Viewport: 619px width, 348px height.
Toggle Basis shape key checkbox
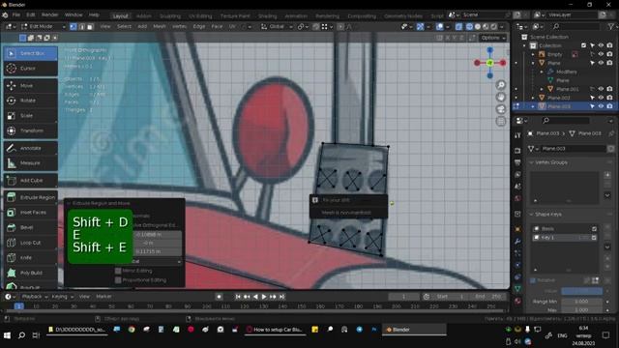pos(594,229)
